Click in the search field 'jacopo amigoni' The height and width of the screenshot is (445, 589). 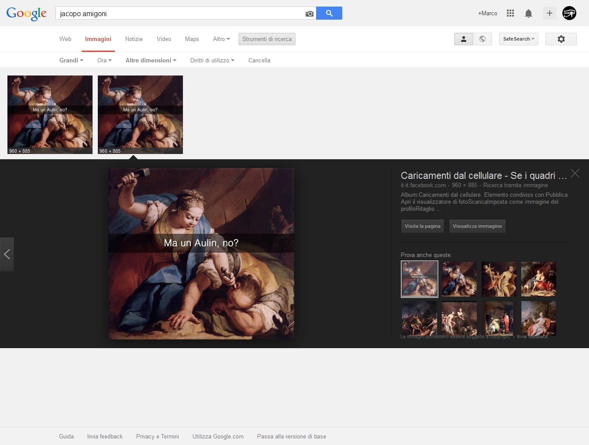click(179, 14)
